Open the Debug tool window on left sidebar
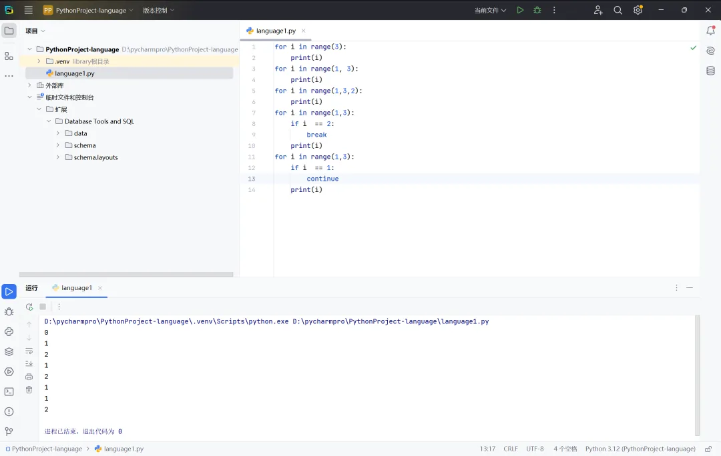The image size is (721, 456). (x=9, y=311)
